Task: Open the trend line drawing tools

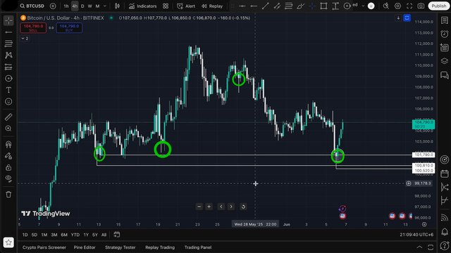Action: 8,32
